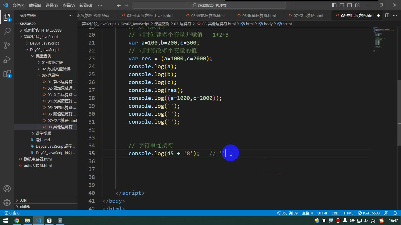The height and width of the screenshot is (225, 401).
Task: Click the errors and warnings status indicator
Action: pos(12,213)
